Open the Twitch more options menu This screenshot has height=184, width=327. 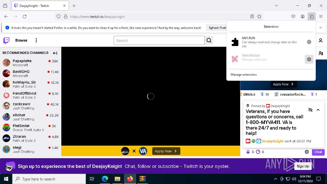pyautogui.click(x=36, y=40)
